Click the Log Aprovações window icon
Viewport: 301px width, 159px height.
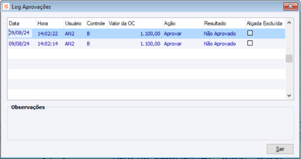[6, 6]
